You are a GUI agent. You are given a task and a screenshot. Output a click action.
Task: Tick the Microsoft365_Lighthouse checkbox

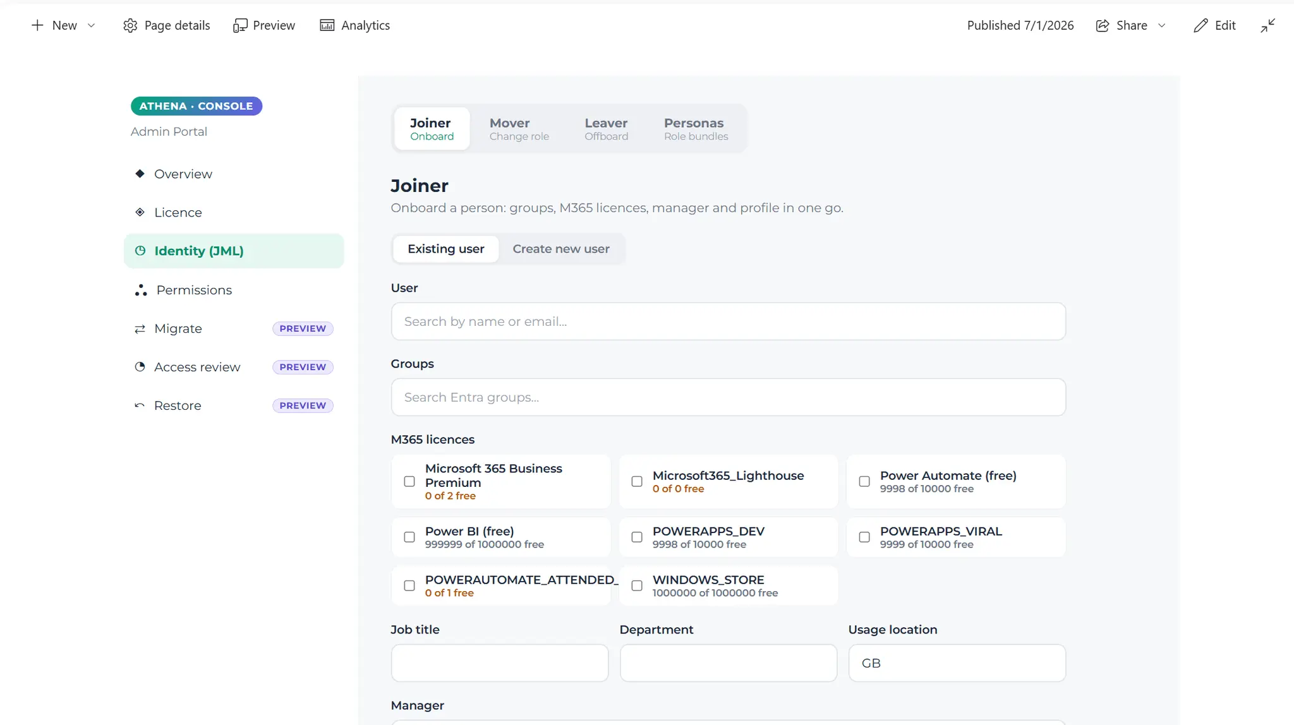[x=637, y=482]
